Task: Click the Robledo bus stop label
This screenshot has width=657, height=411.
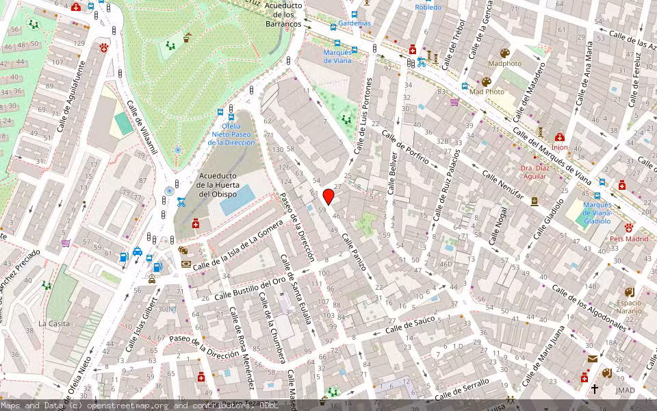Action: click(428, 7)
